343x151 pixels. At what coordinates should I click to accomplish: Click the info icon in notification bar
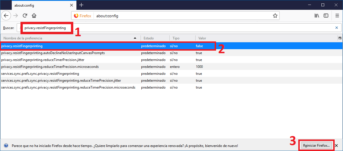tap(6, 146)
